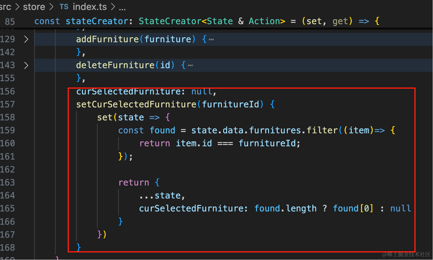Click set(state on line 158
The height and width of the screenshot is (260, 433).
(120, 117)
